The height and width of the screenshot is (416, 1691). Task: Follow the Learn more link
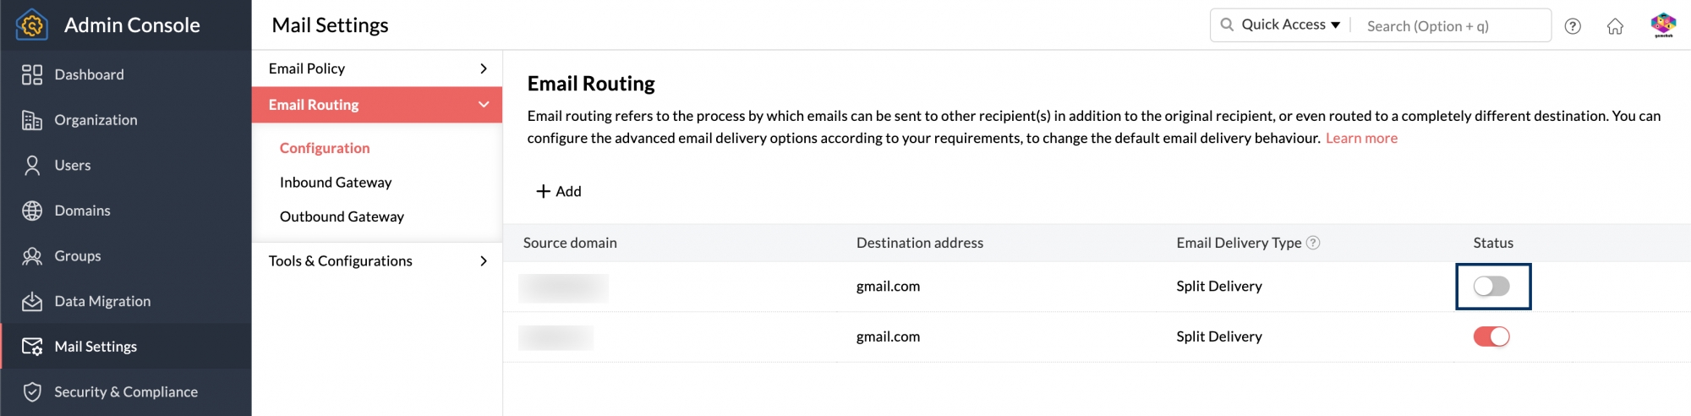coord(1361,139)
